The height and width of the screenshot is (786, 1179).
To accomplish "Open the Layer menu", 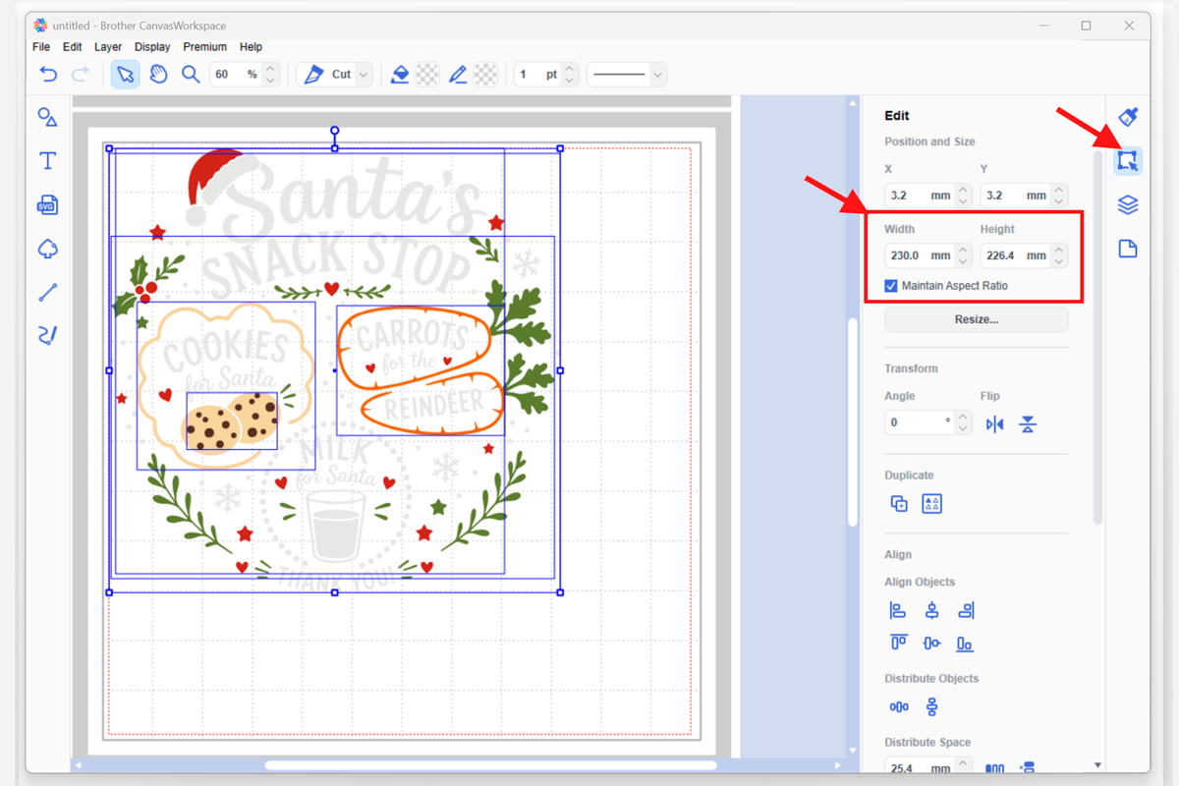I will click(x=108, y=47).
